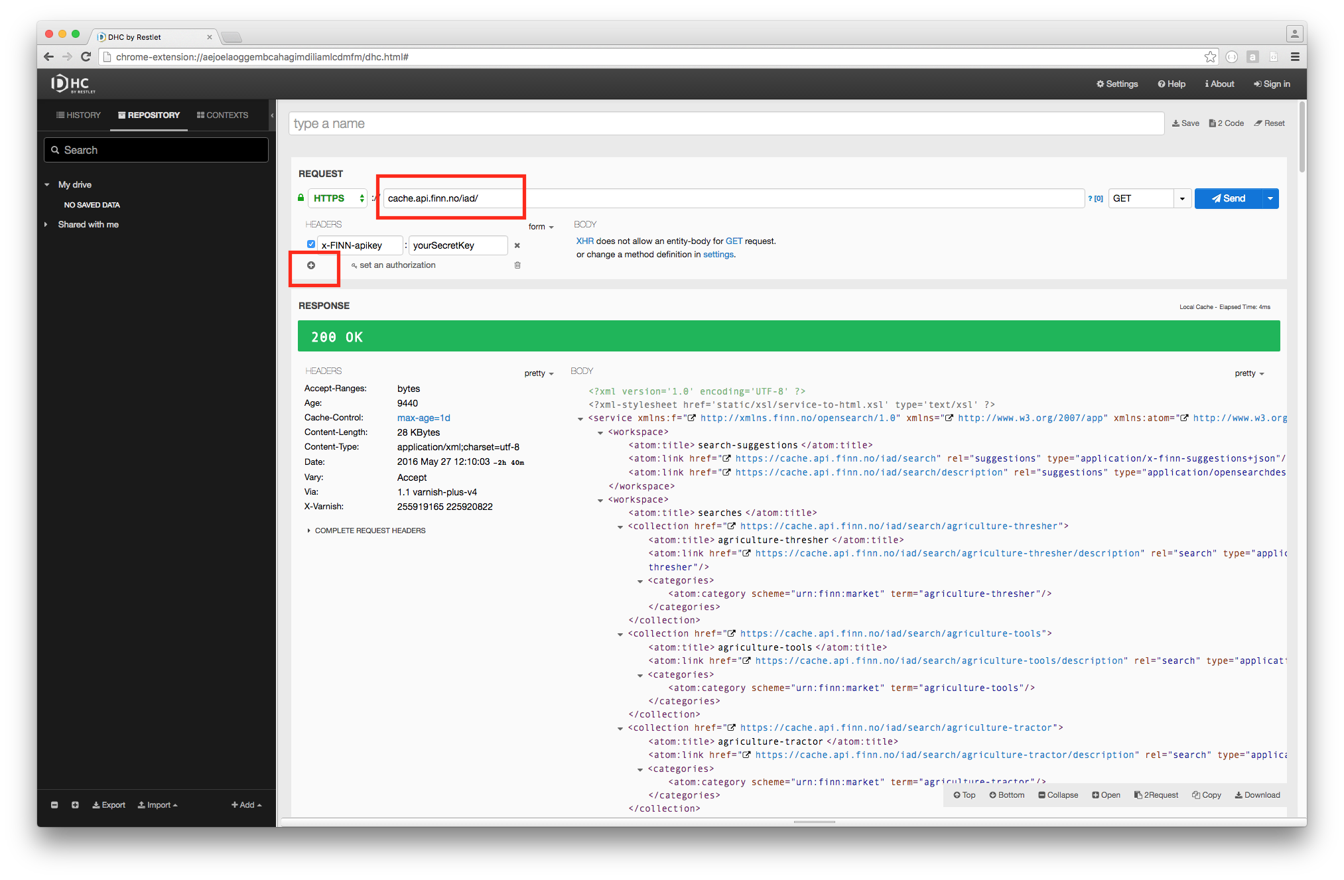Click the request name input field

pos(726,123)
